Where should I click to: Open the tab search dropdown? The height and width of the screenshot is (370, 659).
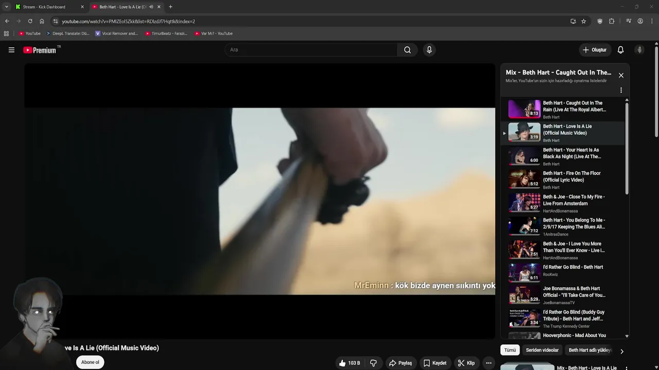pos(6,7)
